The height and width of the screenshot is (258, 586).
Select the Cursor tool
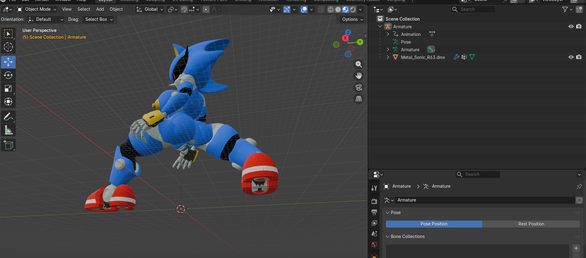pyautogui.click(x=8, y=47)
